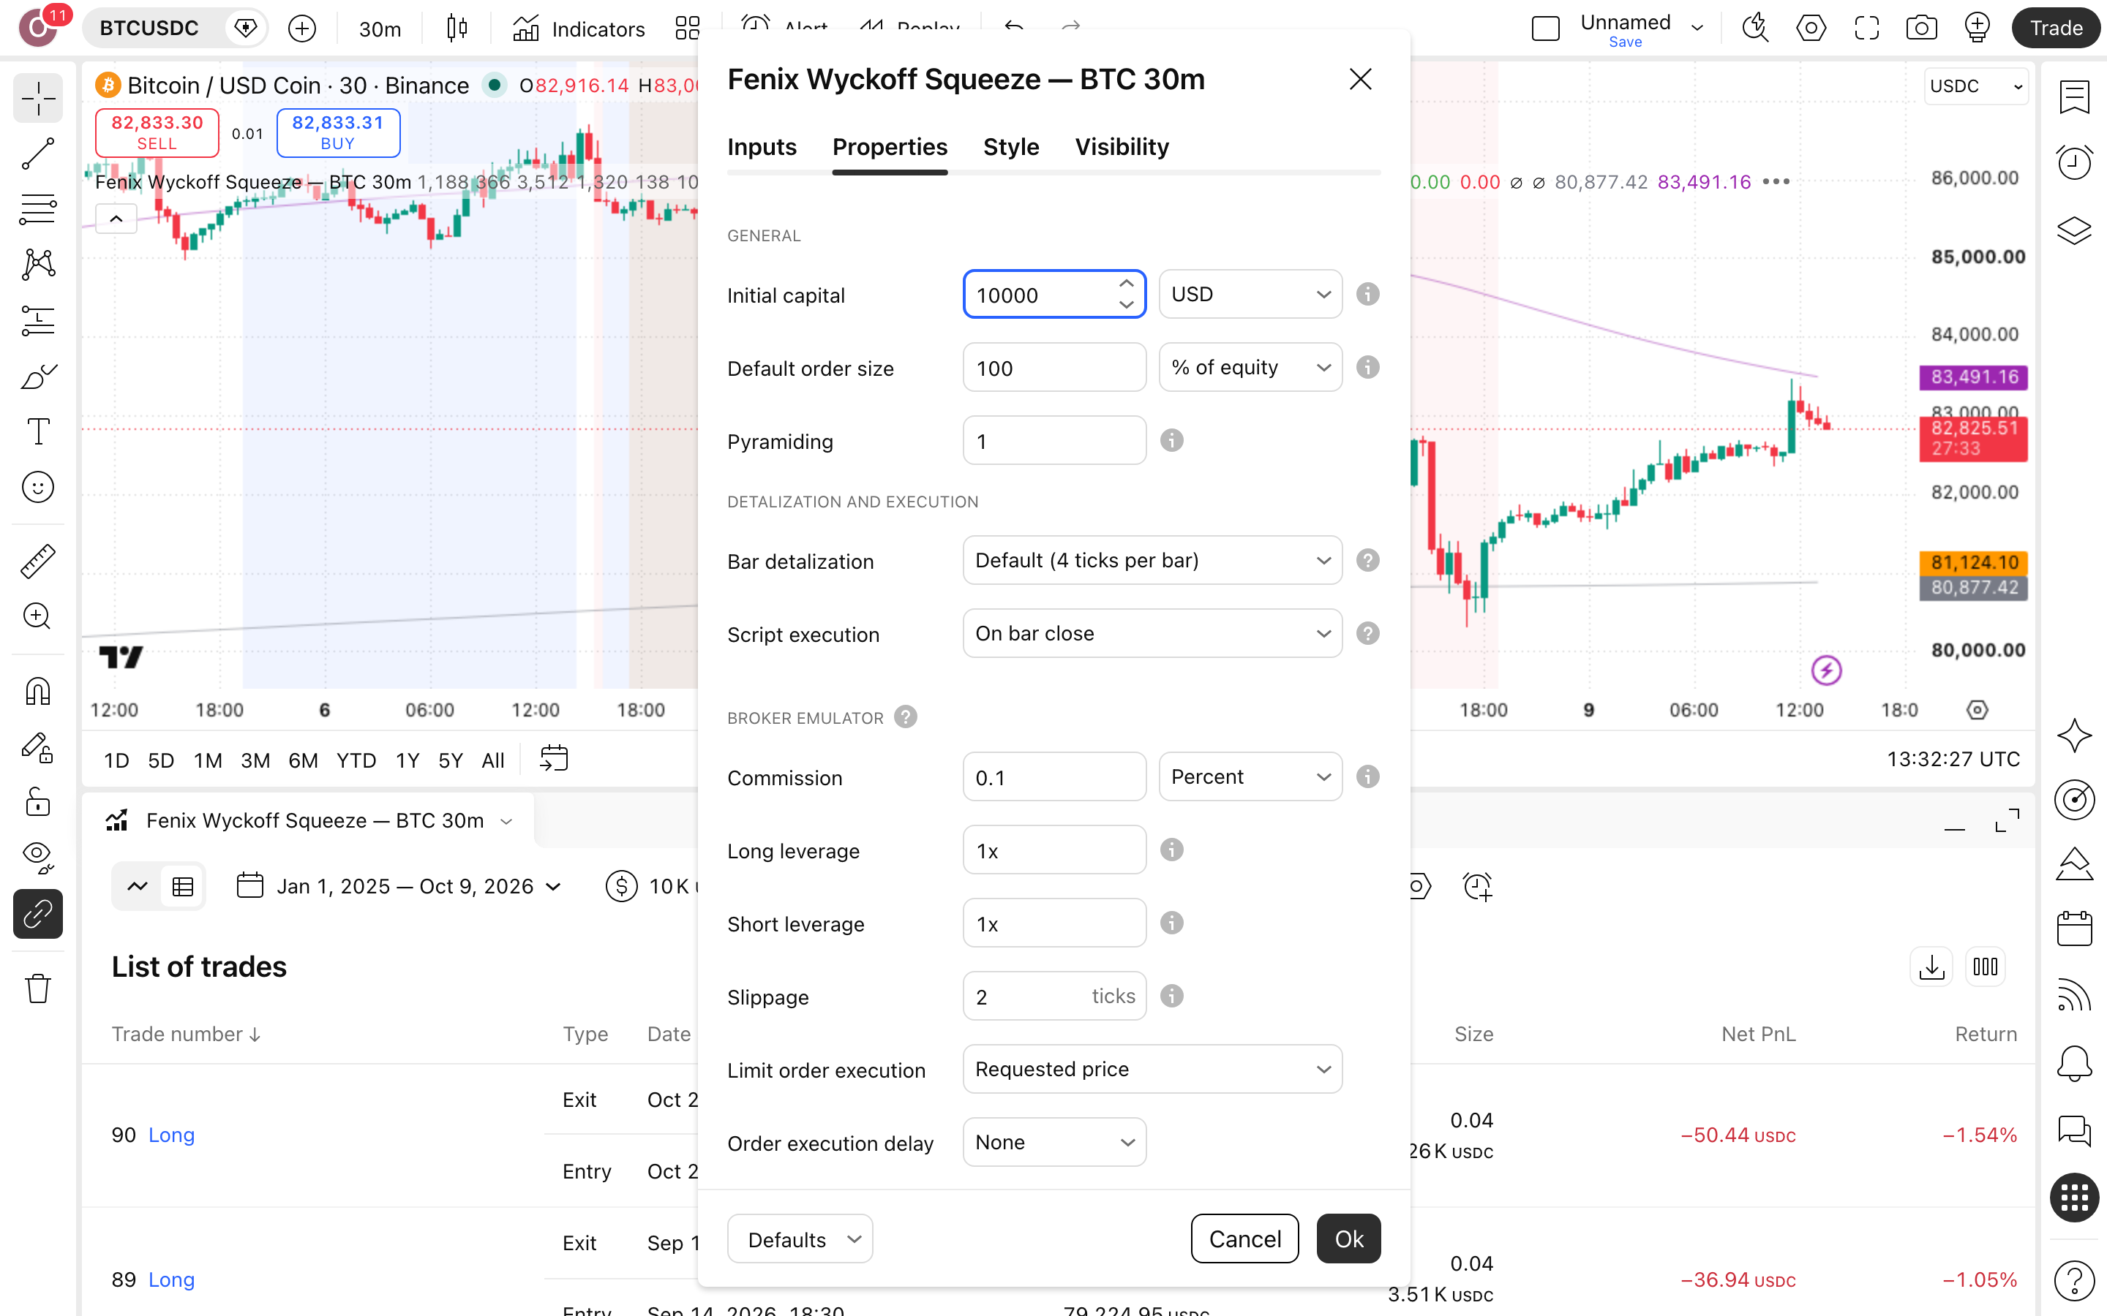2107x1316 pixels.
Task: Open the Fibonacci retracement tool
Action: point(37,210)
